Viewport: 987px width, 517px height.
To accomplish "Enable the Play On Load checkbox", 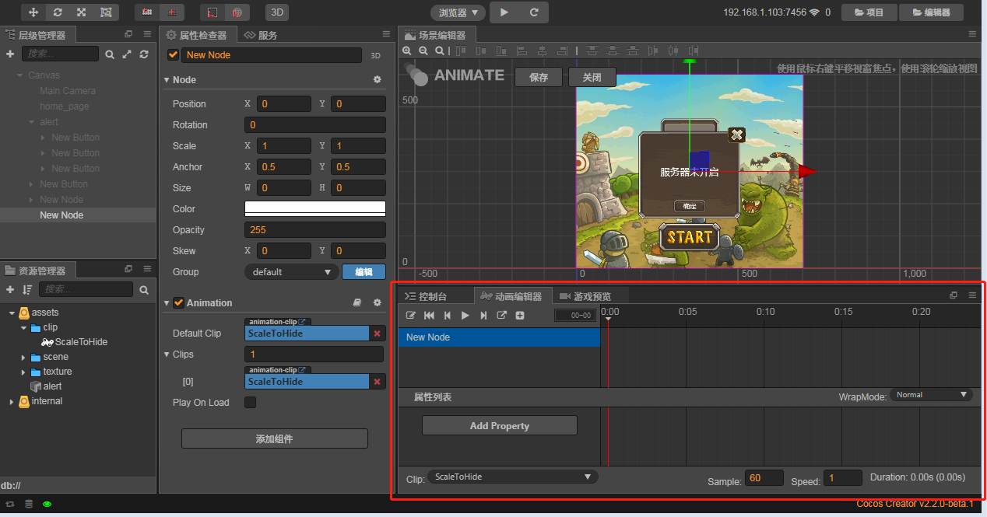I will click(251, 403).
